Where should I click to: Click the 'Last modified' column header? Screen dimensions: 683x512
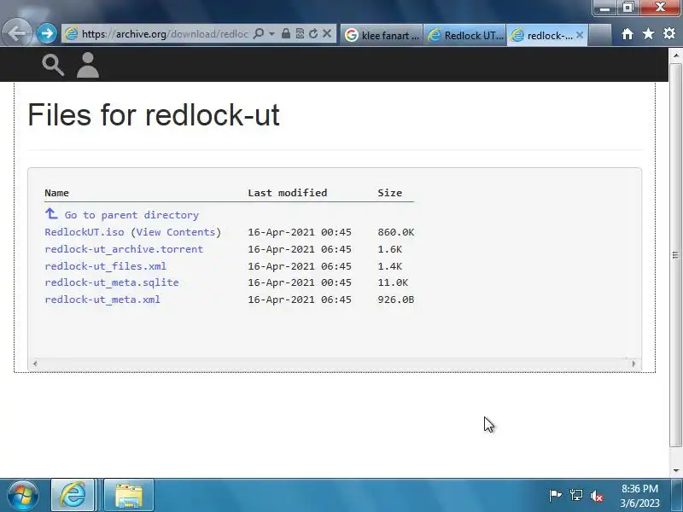[x=288, y=193]
